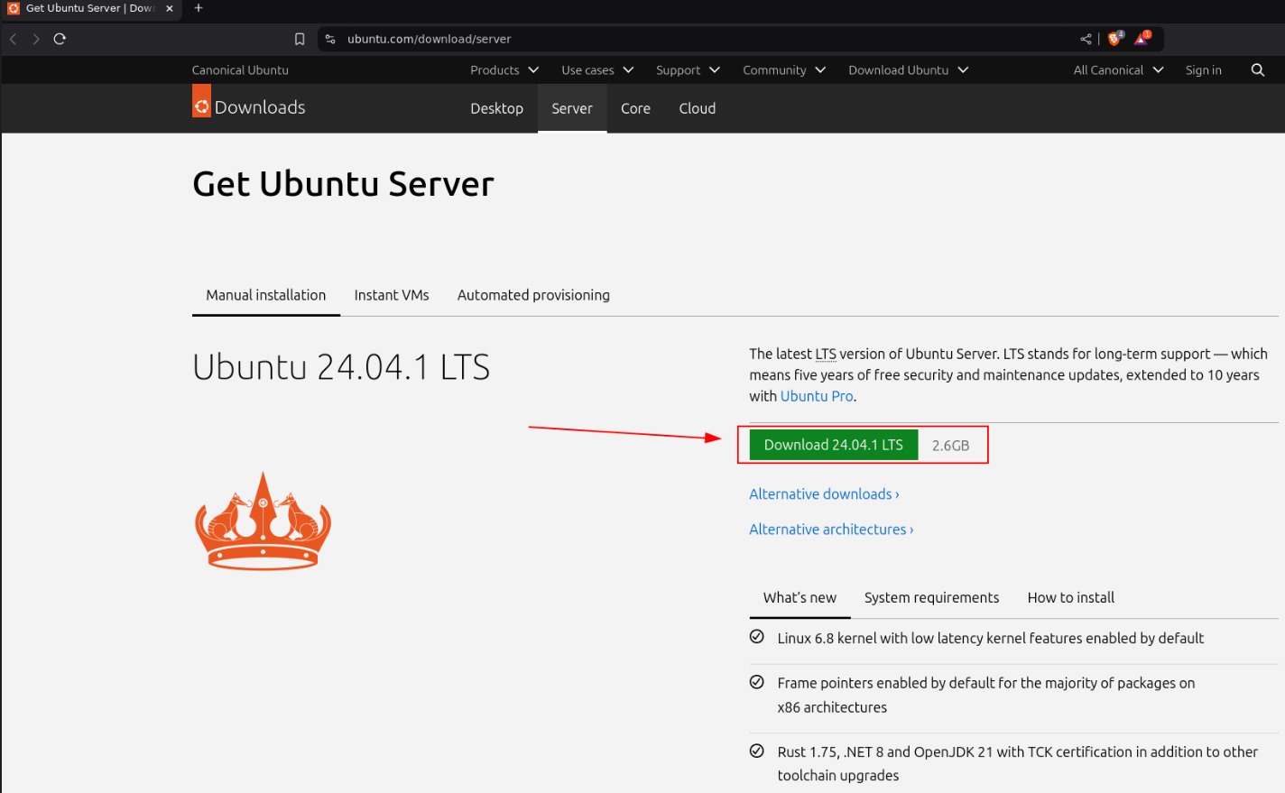Switch to the Desktop downloads tab
The width and height of the screenshot is (1285, 793).
pos(496,108)
